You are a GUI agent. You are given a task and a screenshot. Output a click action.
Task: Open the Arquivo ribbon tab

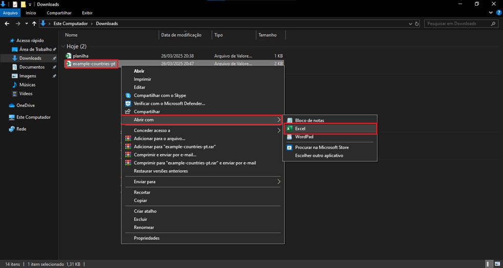[10, 13]
